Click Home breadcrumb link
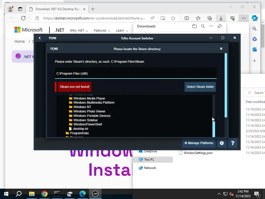The width and height of the screenshot is (265, 199). [20, 41]
